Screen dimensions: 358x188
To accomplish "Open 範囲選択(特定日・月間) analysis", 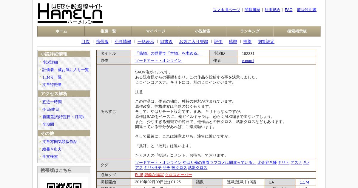I will pyautogui.click(x=63, y=117).
